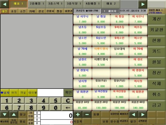The height and width of the screenshot is (125, 166).
Task: Switch to the 2층매점 1 tab
Action: 37,4
